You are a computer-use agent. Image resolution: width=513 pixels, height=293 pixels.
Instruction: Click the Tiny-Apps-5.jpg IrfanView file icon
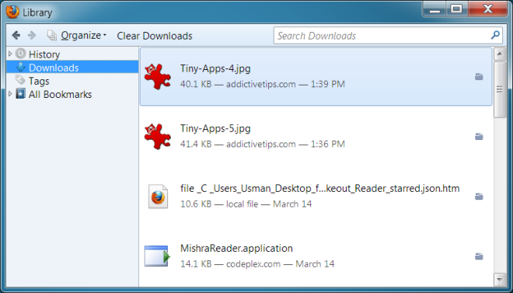(158, 137)
